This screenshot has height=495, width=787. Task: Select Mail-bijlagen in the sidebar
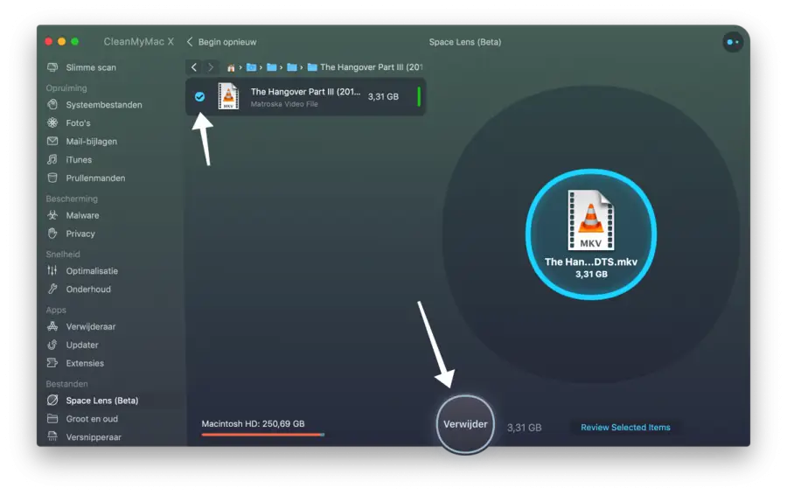91,141
